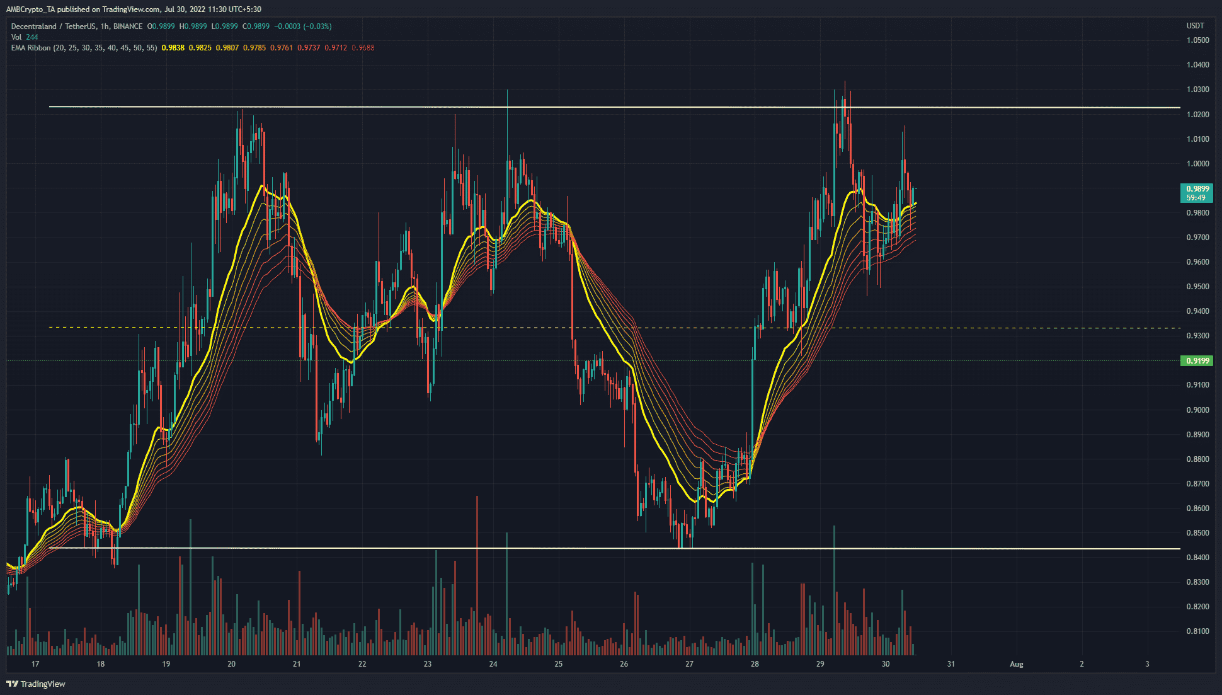Screen dimensions: 1222x695
Task: Click the open value O0.9899
Action: point(161,26)
